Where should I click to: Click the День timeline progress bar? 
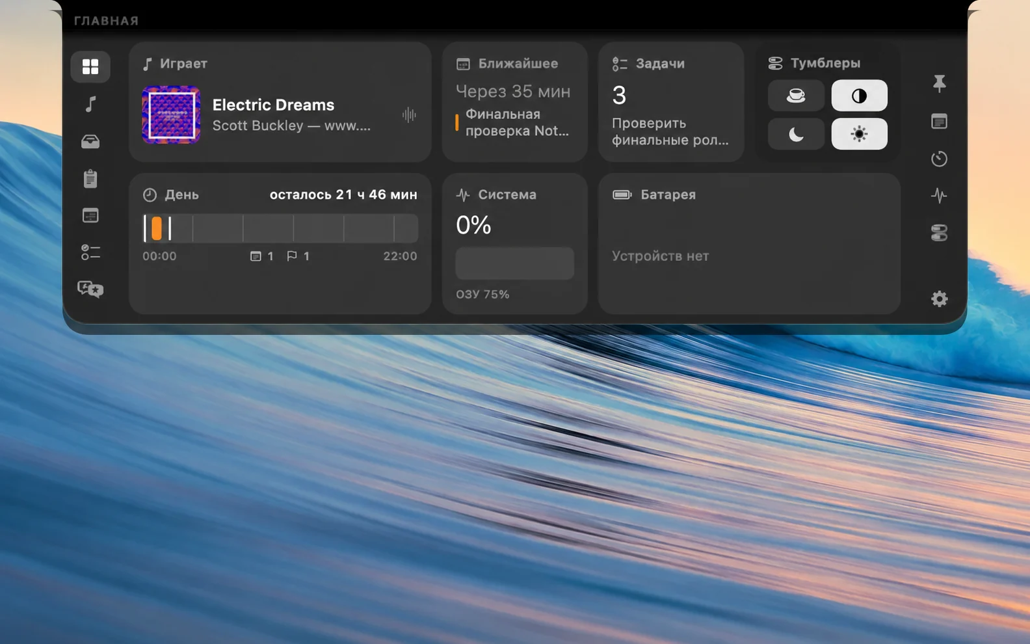coord(280,228)
